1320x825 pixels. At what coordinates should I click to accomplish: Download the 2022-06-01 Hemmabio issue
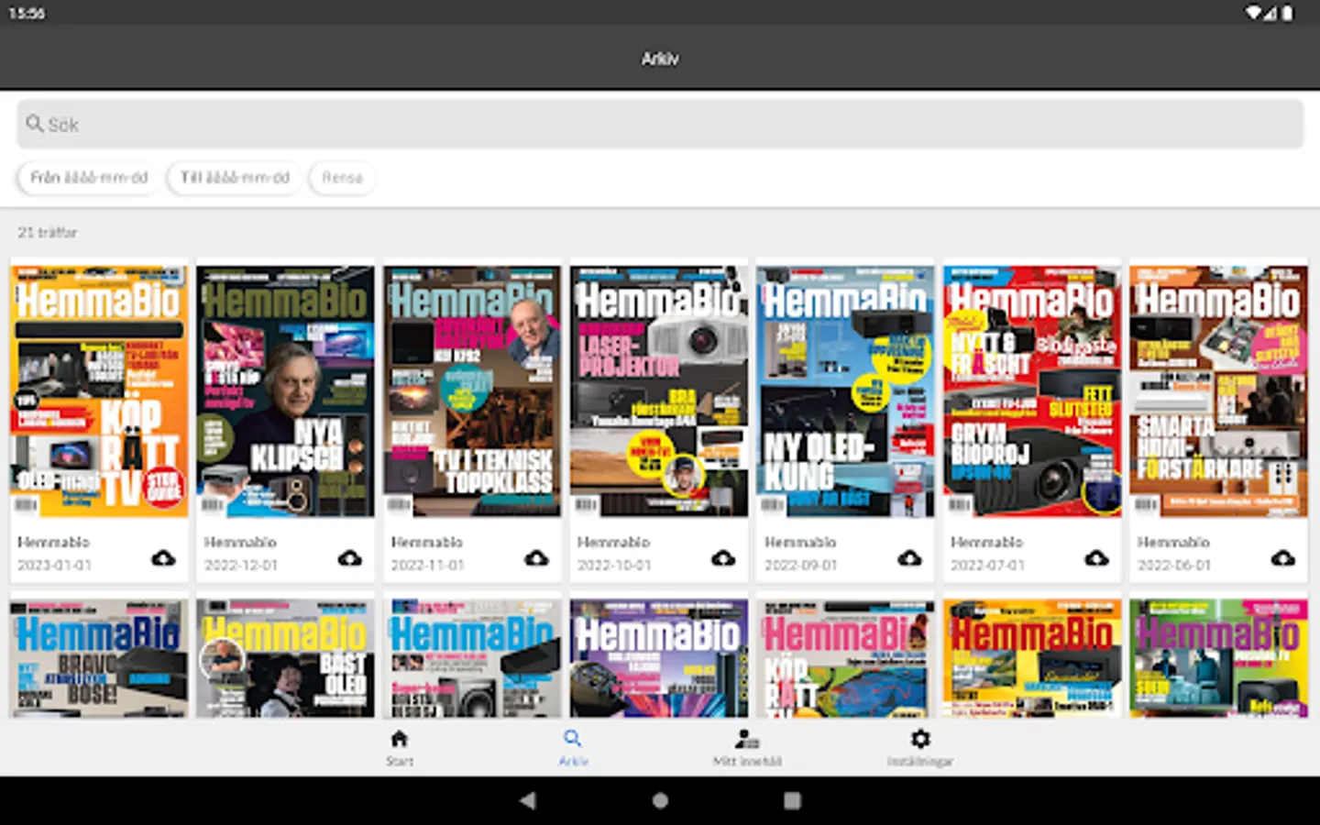1282,558
